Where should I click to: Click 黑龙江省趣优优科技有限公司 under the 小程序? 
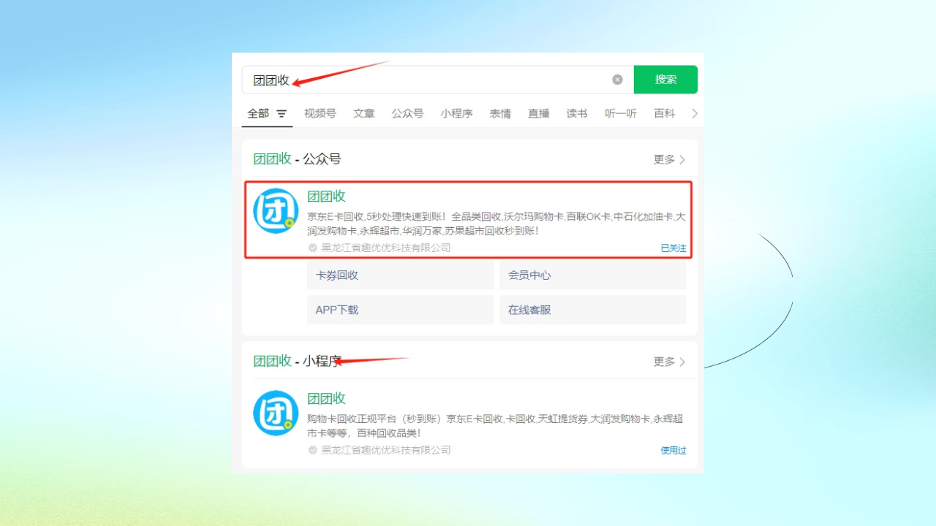pyautogui.click(x=386, y=450)
